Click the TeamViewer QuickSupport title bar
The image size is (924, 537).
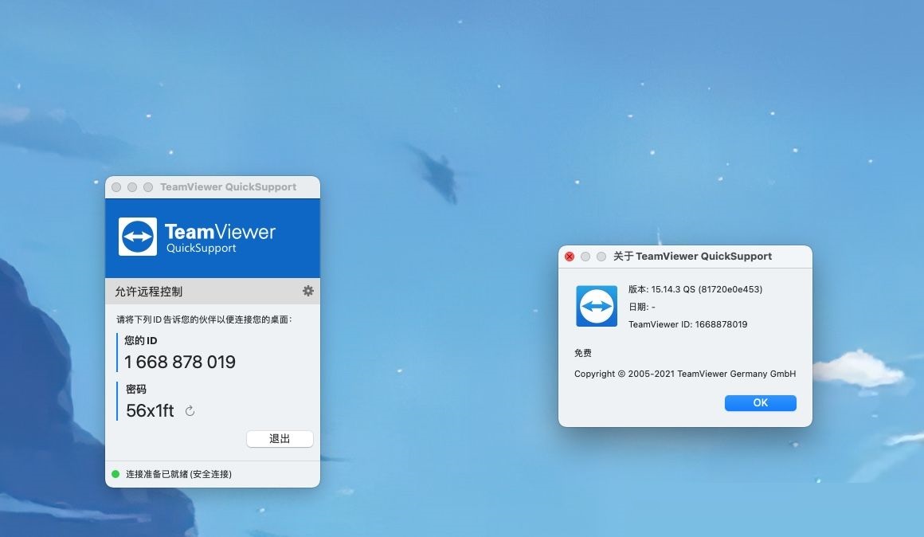click(x=228, y=186)
